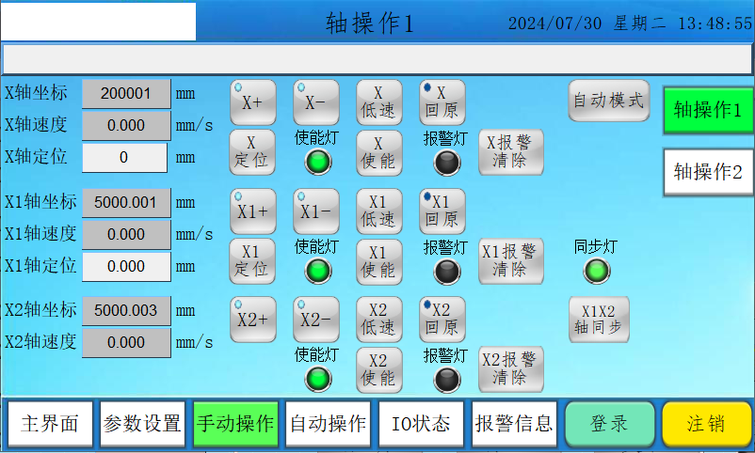Viewport: 755px width, 453px height.
Task: Toggle X1X2 axis synchronization
Action: [x=599, y=320]
